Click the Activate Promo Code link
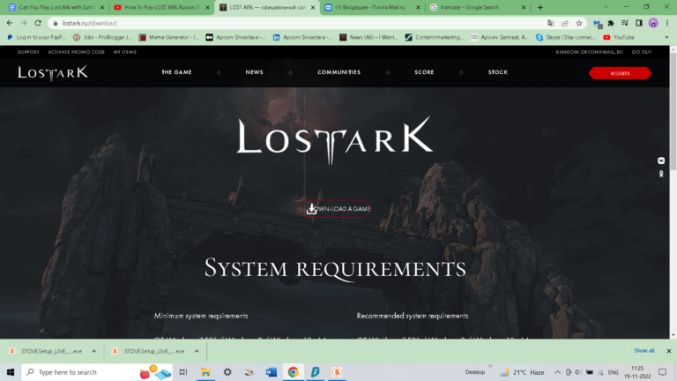Viewport: 677px width, 381px height. 77,52
